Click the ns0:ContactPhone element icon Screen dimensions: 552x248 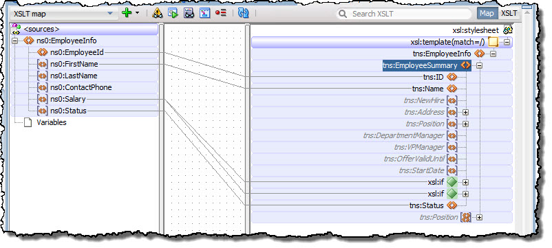pos(42,87)
